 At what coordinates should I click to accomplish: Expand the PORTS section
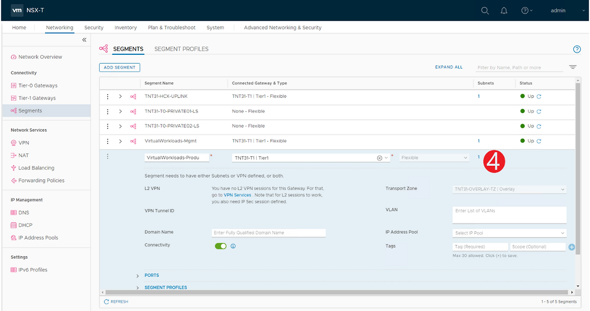[x=137, y=276]
